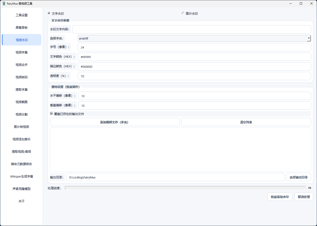Choose 视频分割 from sidebar
317x226 pixels.
[22, 114]
